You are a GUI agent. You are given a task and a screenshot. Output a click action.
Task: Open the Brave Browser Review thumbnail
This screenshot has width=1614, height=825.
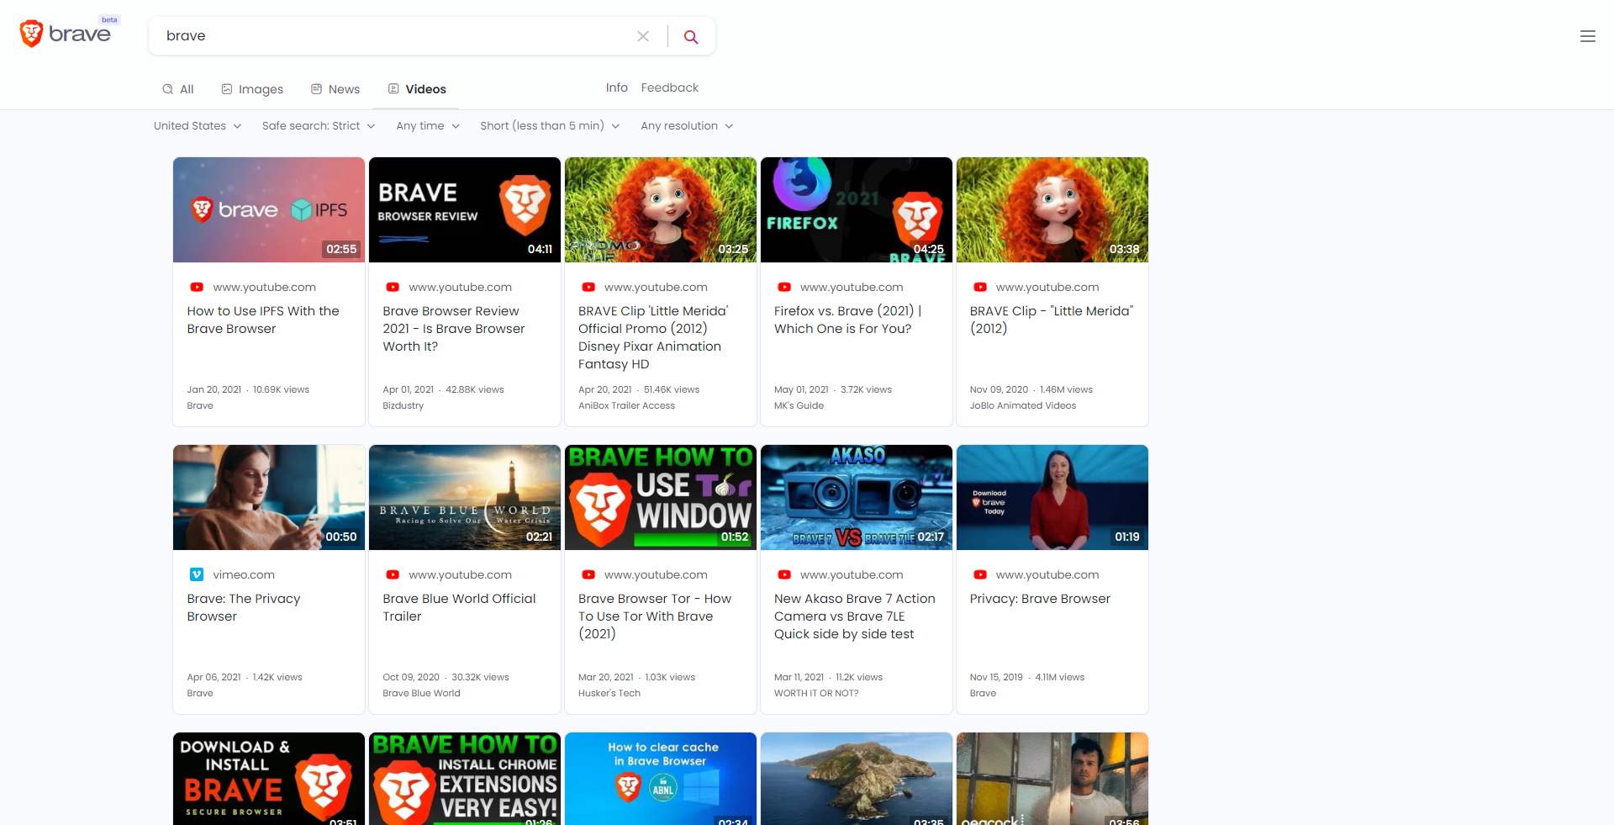pyautogui.click(x=465, y=209)
